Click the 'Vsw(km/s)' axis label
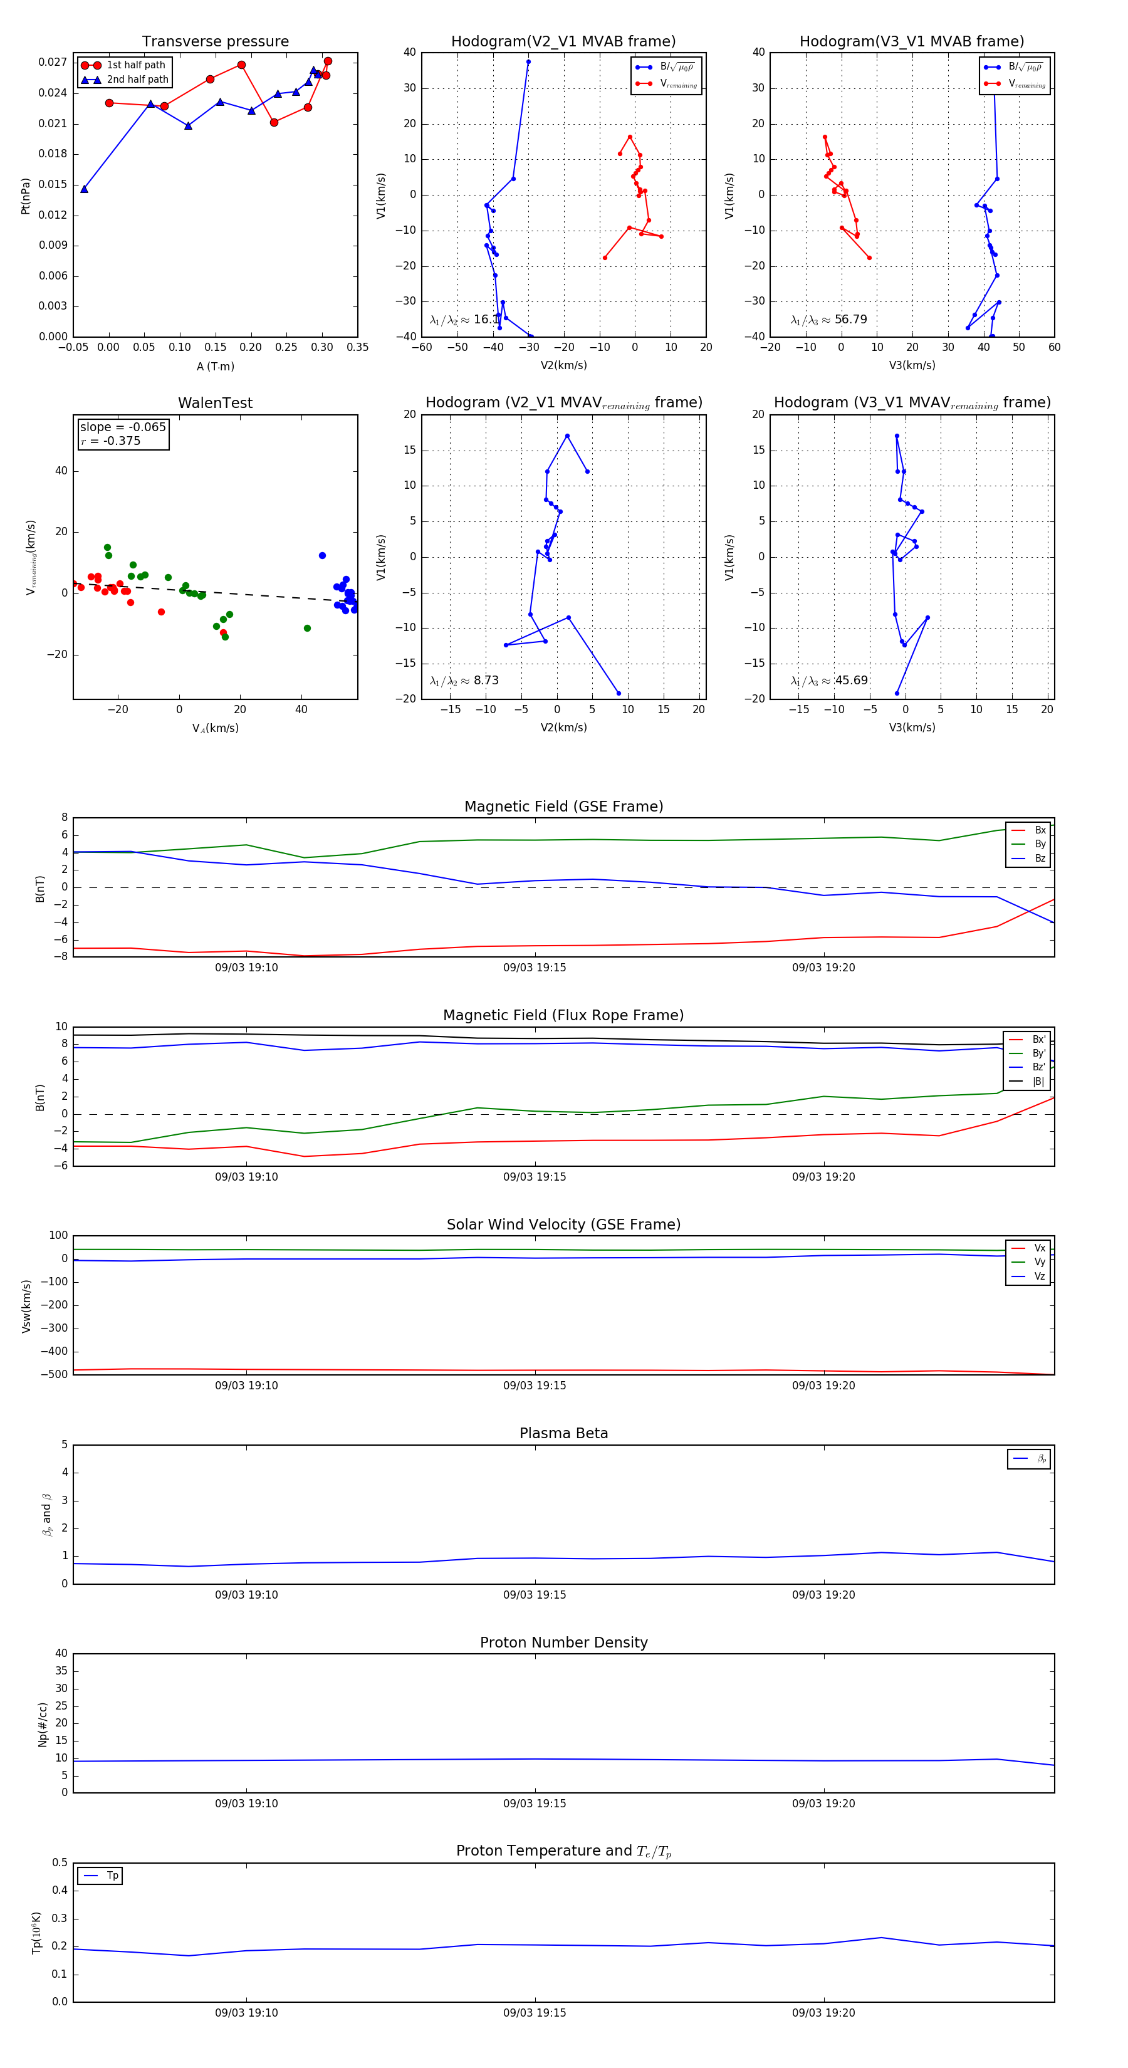 [26, 1306]
